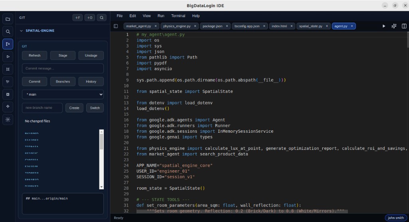Run the current file with play icon
The width and height of the screenshot is (409, 222).
[384, 26]
